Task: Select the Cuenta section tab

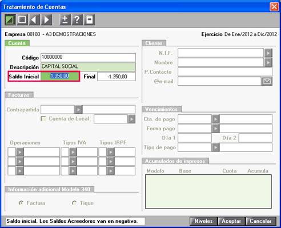Action: [x=17, y=43]
